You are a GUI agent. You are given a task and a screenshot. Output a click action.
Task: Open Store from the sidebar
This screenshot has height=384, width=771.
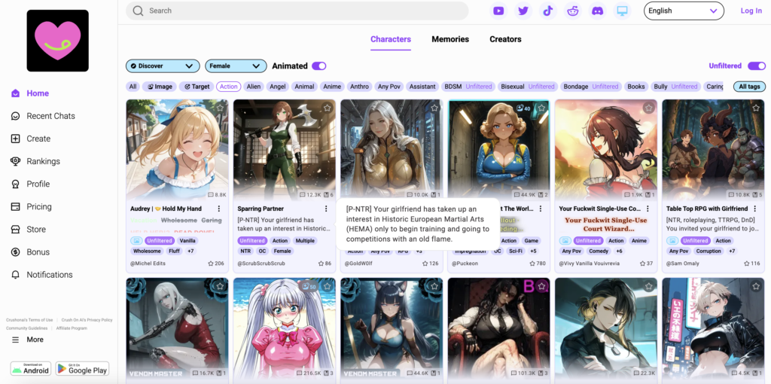click(28, 229)
